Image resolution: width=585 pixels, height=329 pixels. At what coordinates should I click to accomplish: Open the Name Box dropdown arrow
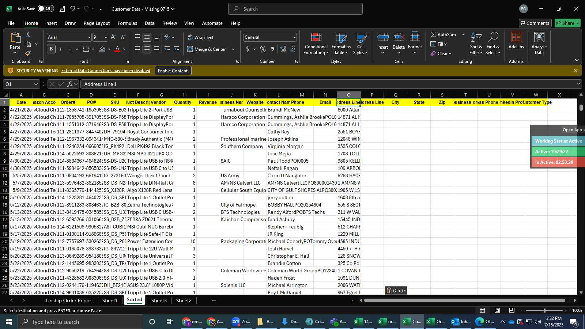click(36, 84)
